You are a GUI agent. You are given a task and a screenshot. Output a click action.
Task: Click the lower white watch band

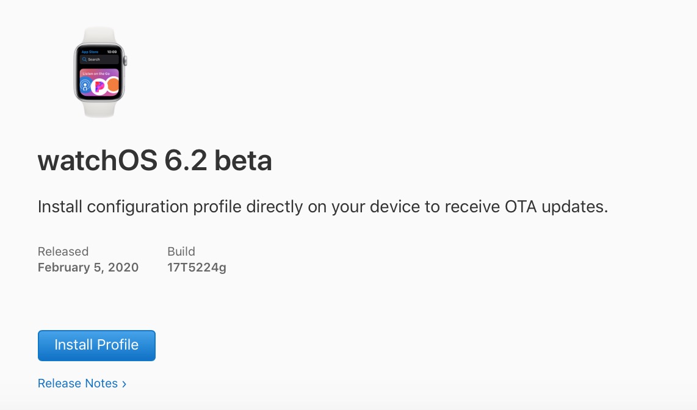(99, 109)
